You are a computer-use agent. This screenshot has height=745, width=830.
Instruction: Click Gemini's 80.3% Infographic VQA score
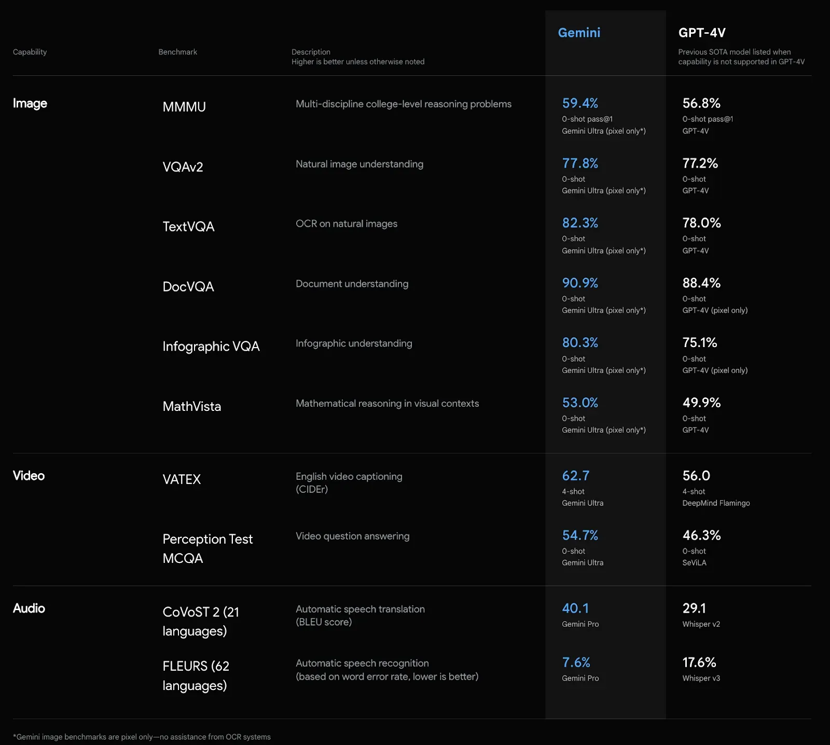pyautogui.click(x=580, y=343)
